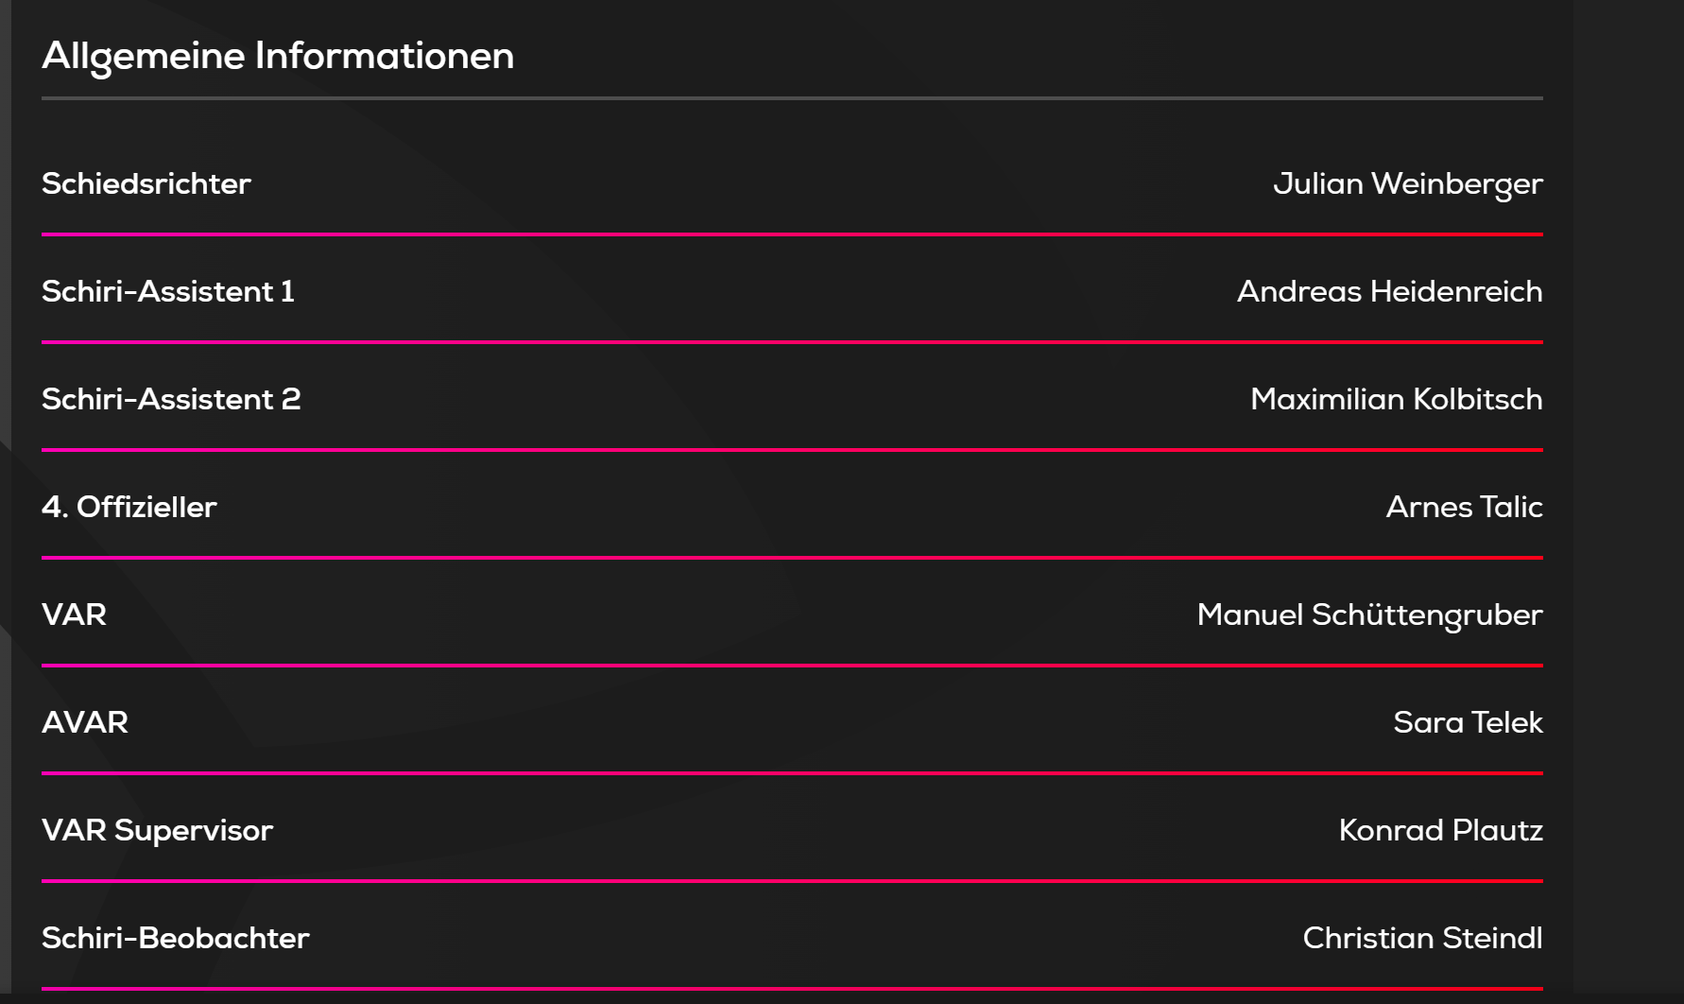Select Andreas Heidenreich assistant name
1684x1004 pixels.
point(1390,291)
